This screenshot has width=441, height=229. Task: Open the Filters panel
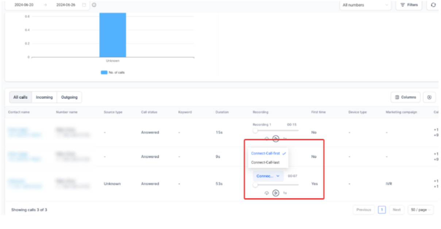[x=409, y=5]
